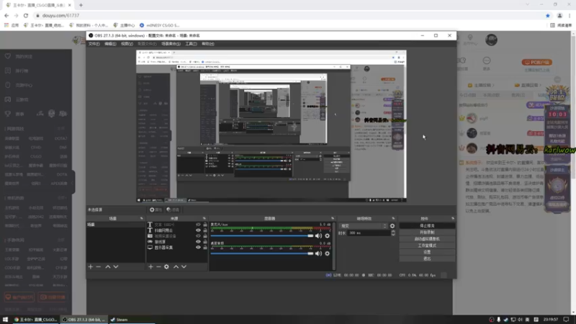The image size is (576, 324).
Task: Pop out the 场景 dock panel
Action: point(141,218)
